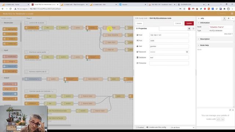Collapse the output palette category
This screenshot has width=235, height=132.
[6, 78]
